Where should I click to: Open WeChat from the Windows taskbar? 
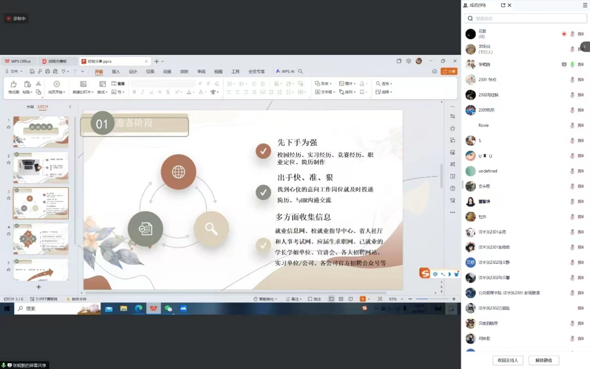(168, 309)
